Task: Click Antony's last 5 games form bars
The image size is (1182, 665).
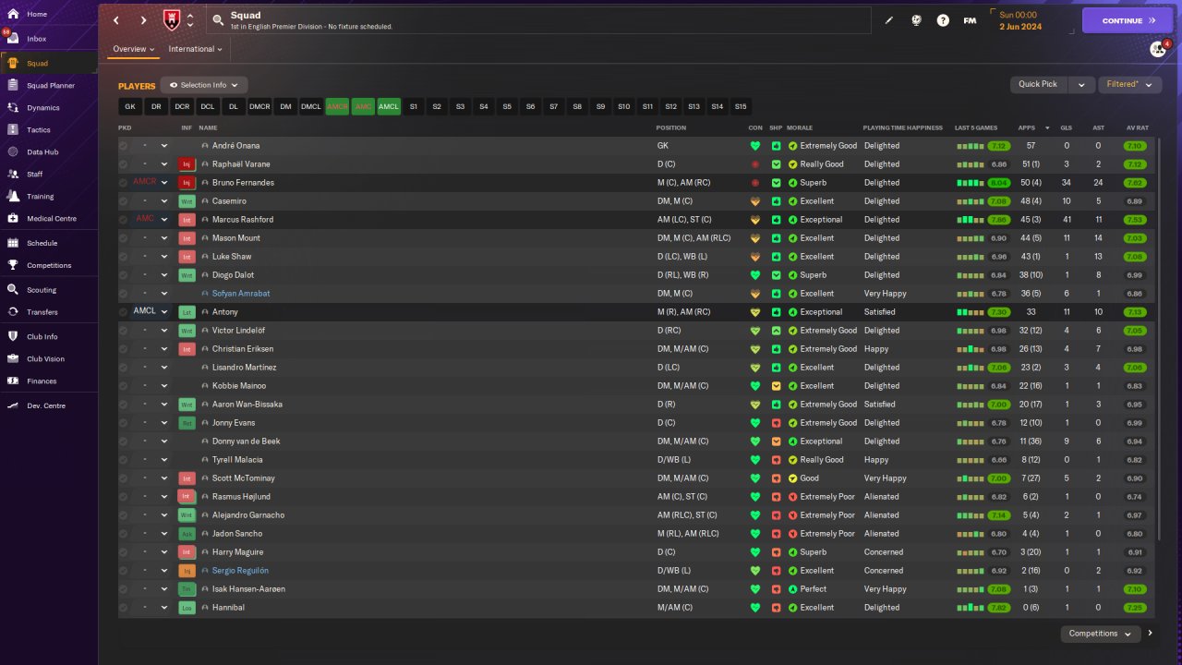Action: [x=969, y=312]
